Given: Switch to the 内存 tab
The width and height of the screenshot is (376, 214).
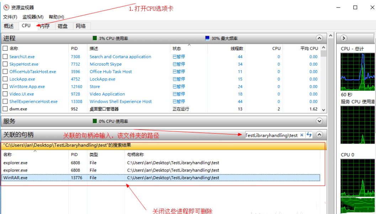Looking at the screenshot, I should pos(44,26).
